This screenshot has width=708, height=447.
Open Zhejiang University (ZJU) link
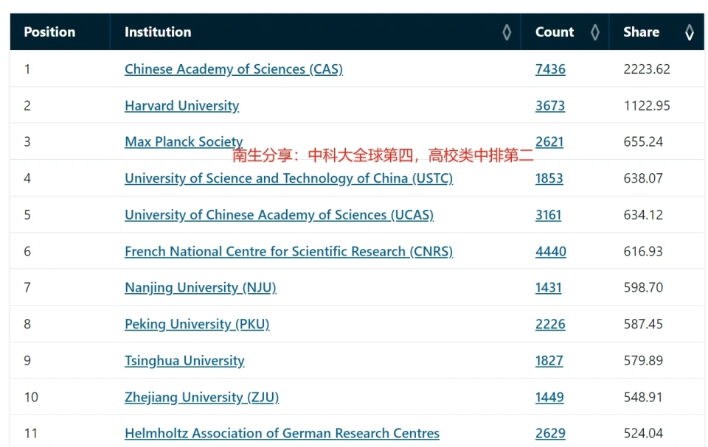[202, 397]
